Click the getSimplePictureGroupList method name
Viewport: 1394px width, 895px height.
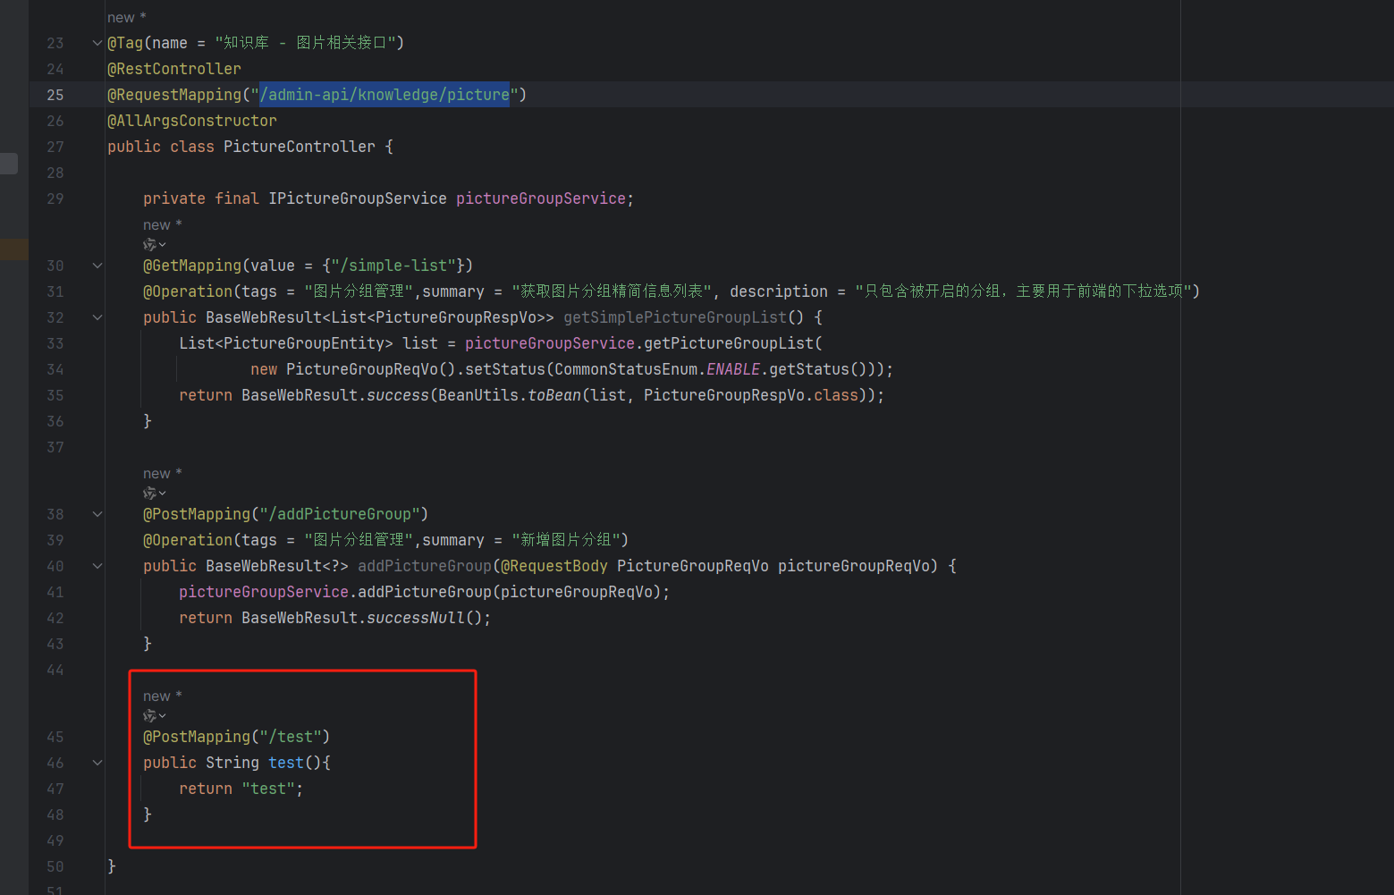tap(674, 317)
